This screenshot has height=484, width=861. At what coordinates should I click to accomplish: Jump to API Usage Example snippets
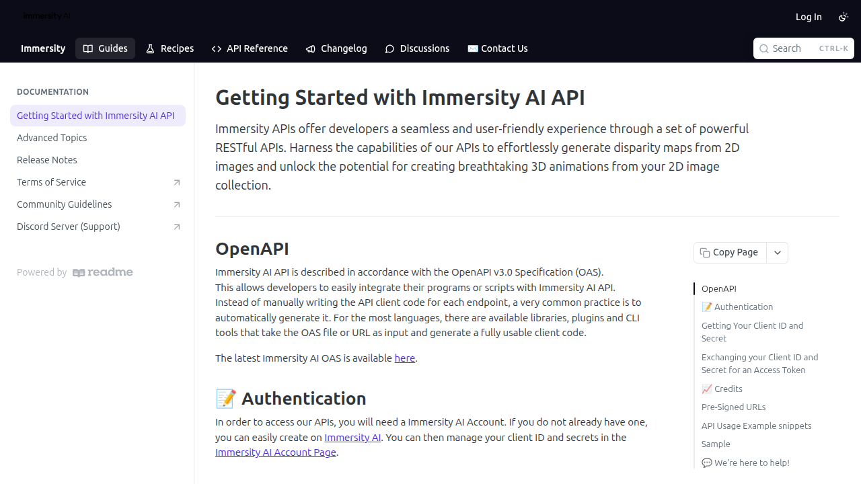point(757,426)
